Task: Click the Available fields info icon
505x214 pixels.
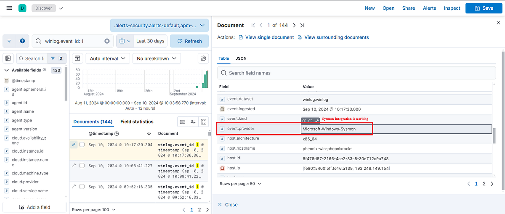Action: pos(44,70)
